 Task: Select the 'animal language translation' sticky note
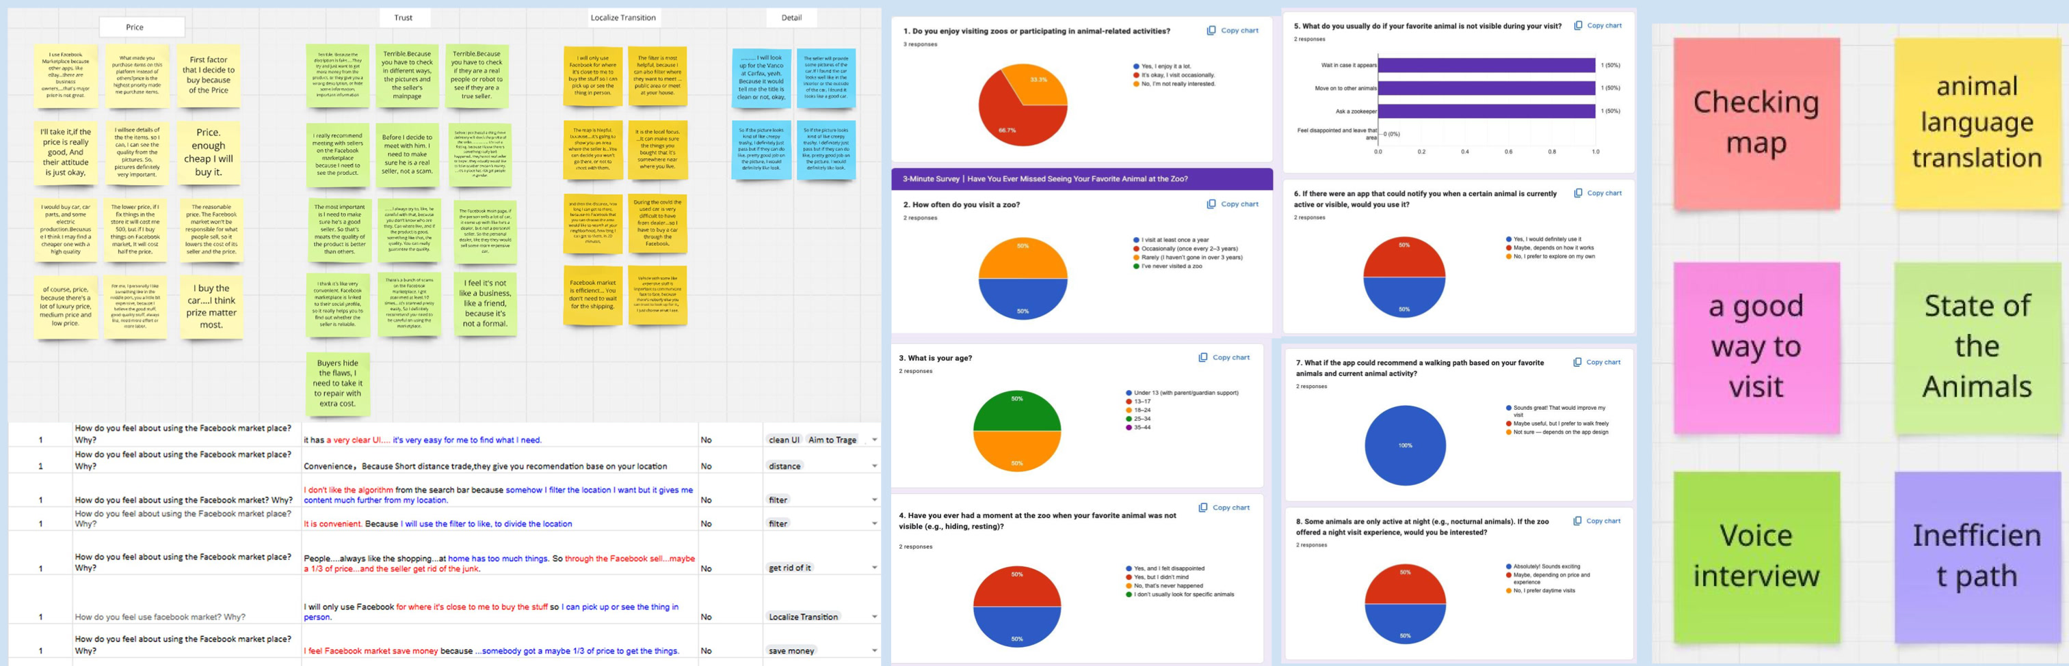coord(1977,123)
